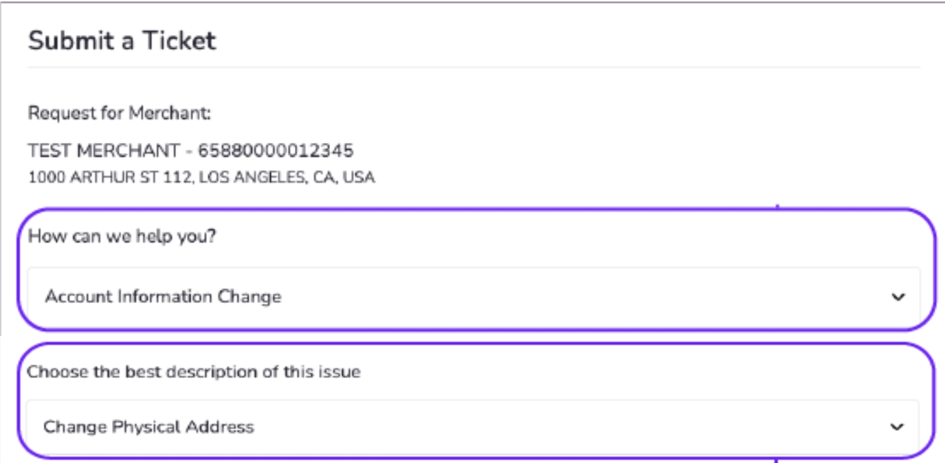The image size is (945, 463).
Task: Select the merchant number 65880000012345
Action: [276, 150]
